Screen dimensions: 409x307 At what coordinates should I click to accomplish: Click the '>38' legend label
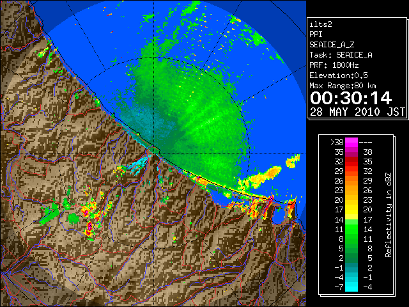click(337, 143)
